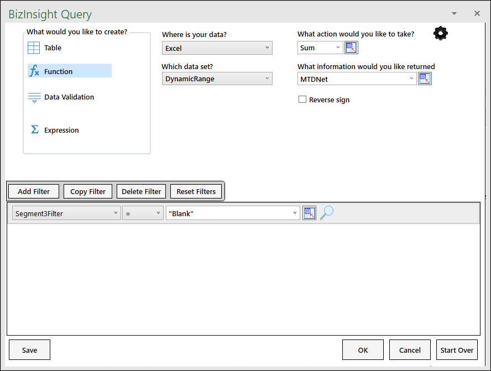Toggle the Reverse sign checkbox

coord(302,100)
